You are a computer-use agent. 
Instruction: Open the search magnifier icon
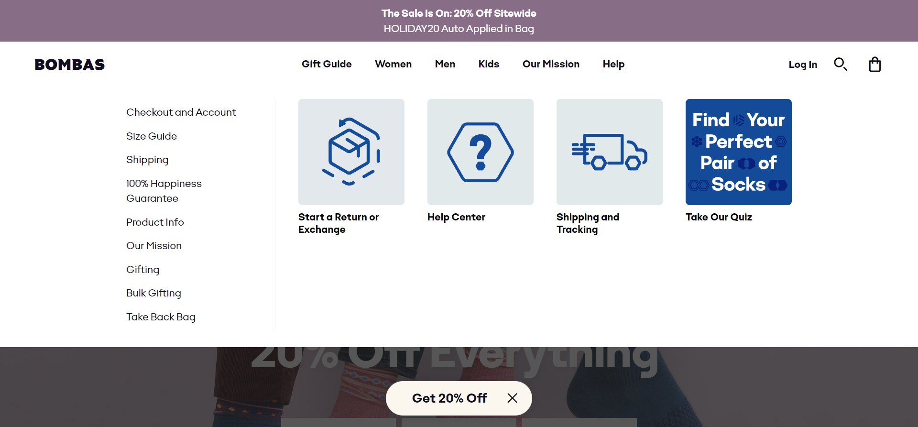(x=840, y=64)
